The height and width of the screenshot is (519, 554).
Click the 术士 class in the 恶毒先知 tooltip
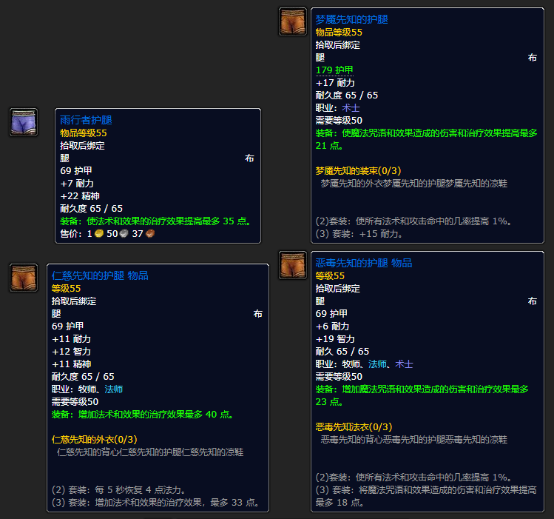coord(404,364)
